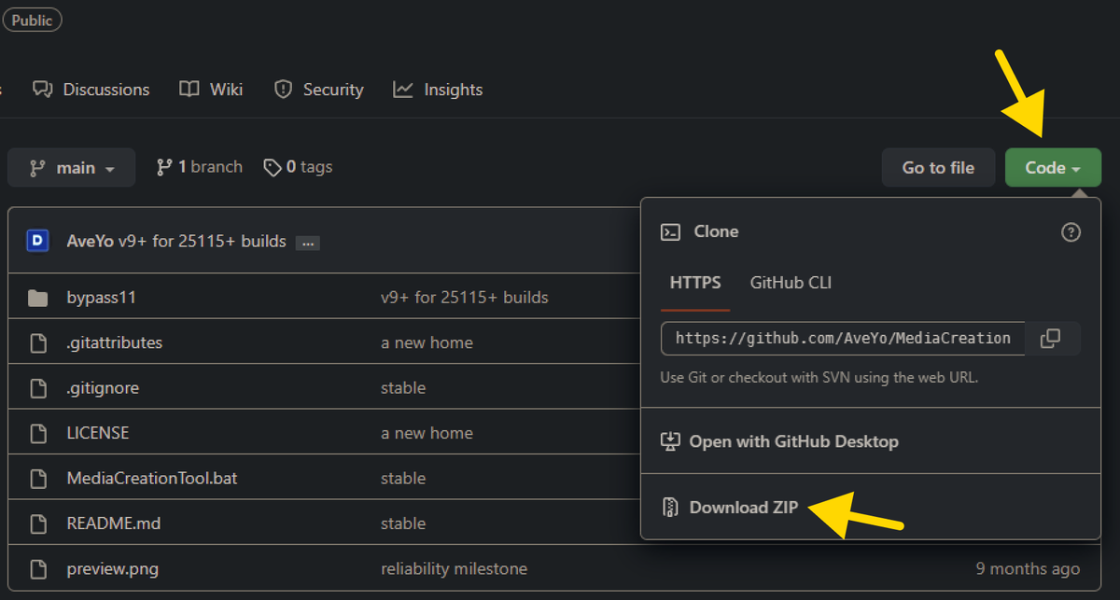The image size is (1120, 600).
Task: Expand the commit message ellipsis
Action: tap(308, 243)
